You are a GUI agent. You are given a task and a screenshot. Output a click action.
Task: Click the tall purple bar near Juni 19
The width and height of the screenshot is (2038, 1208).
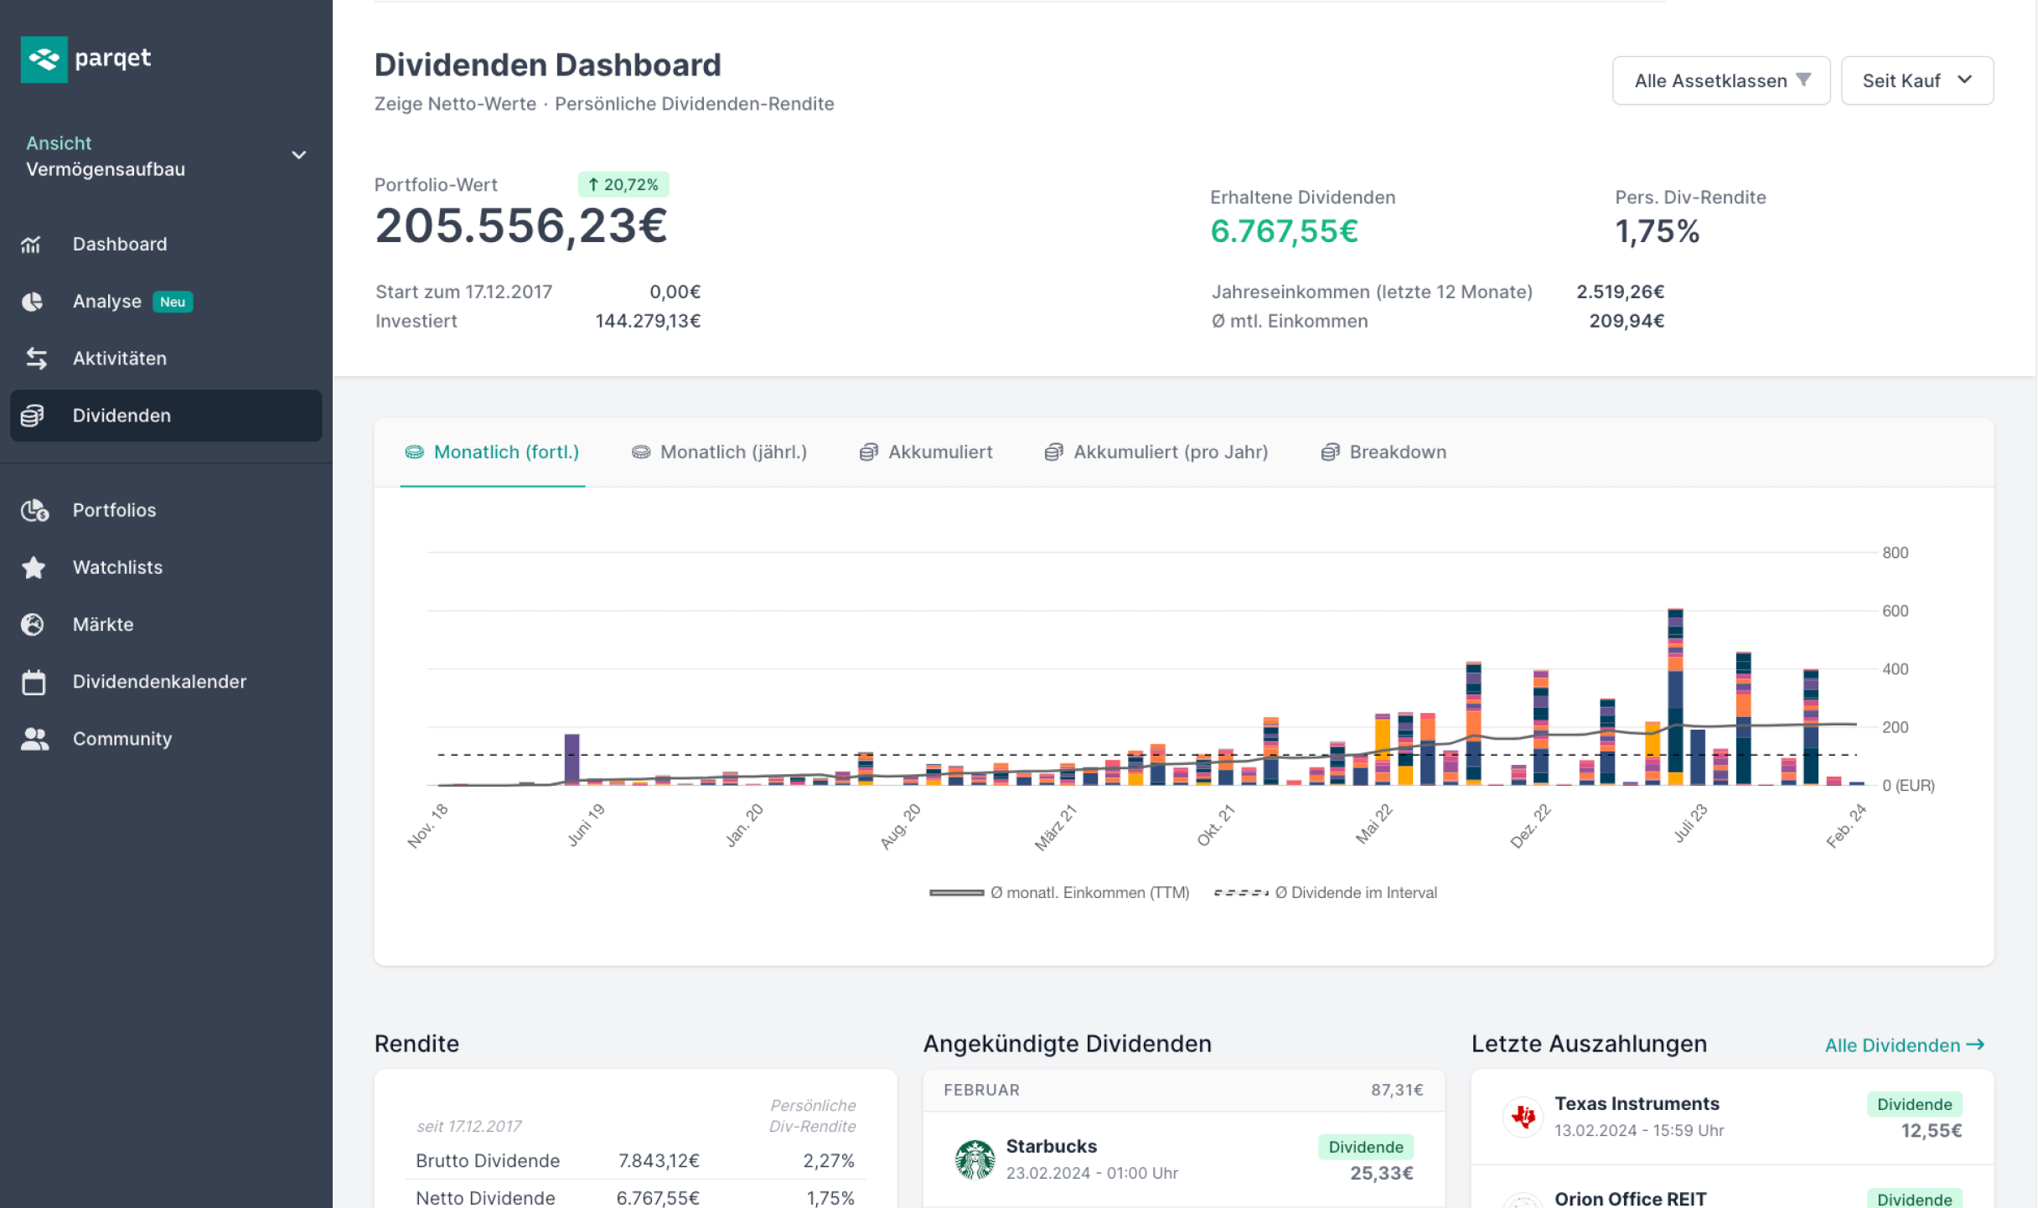coord(572,759)
